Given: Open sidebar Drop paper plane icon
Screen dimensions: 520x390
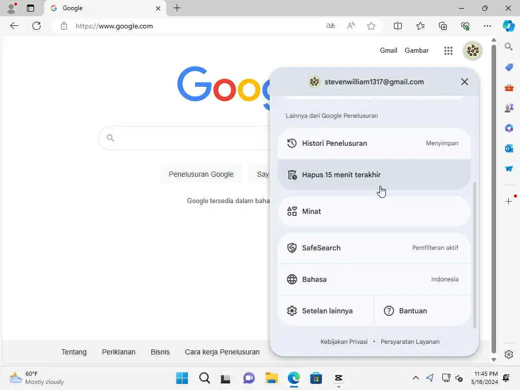Looking at the screenshot, I should pos(509,169).
